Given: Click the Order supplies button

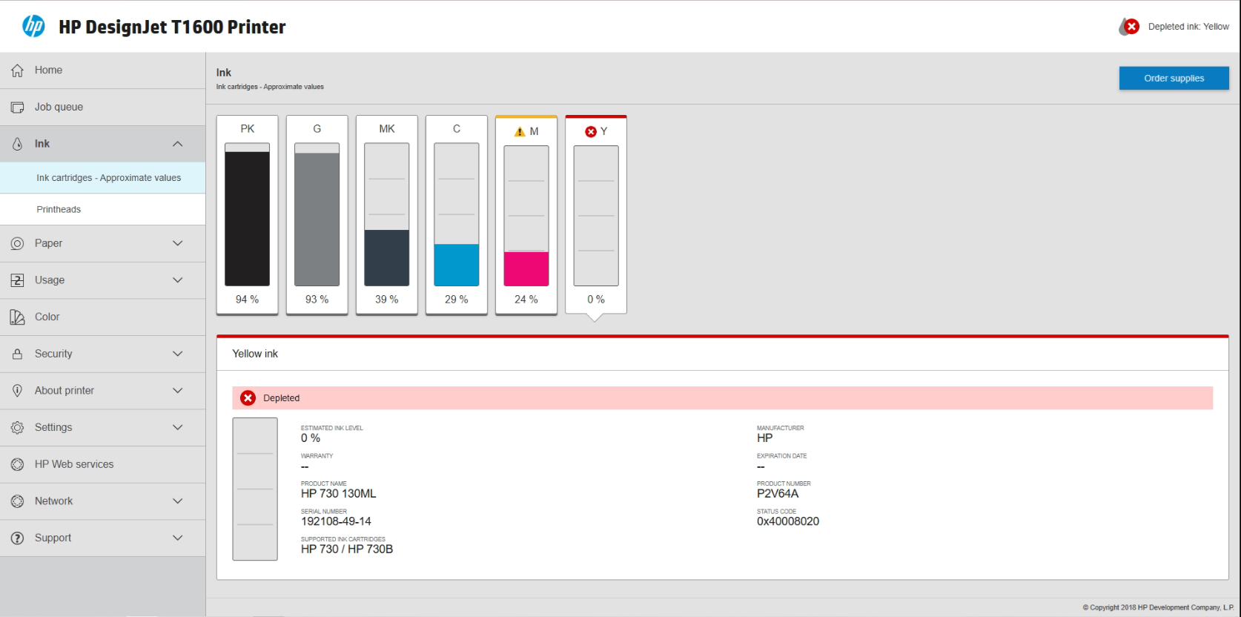Looking at the screenshot, I should coord(1174,78).
